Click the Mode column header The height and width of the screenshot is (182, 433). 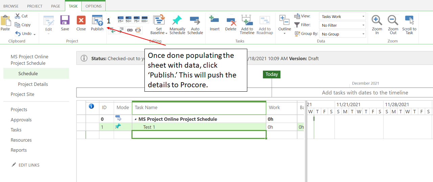123,108
